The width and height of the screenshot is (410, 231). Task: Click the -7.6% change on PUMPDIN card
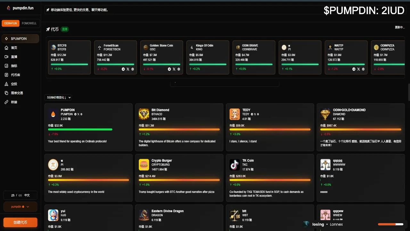(x=53, y=134)
